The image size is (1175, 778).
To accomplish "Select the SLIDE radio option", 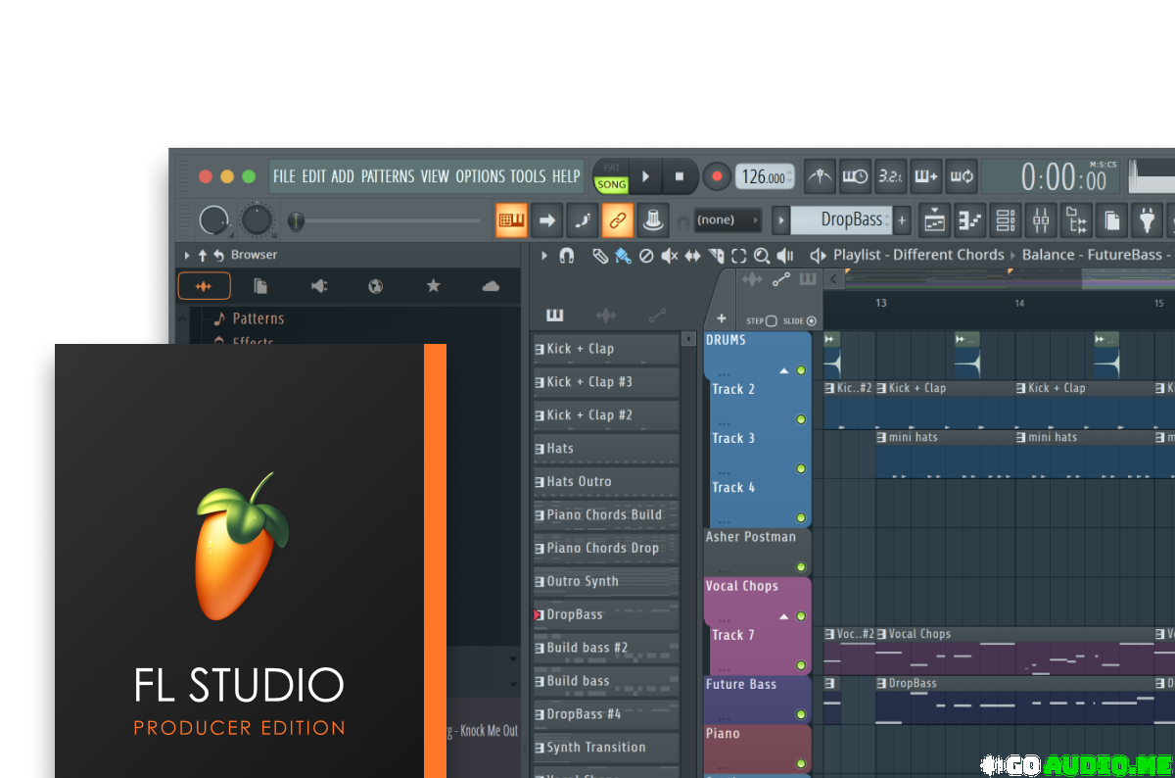I will coord(812,320).
